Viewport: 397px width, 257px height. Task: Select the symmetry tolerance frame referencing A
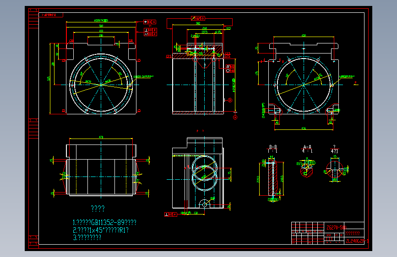click(150, 22)
